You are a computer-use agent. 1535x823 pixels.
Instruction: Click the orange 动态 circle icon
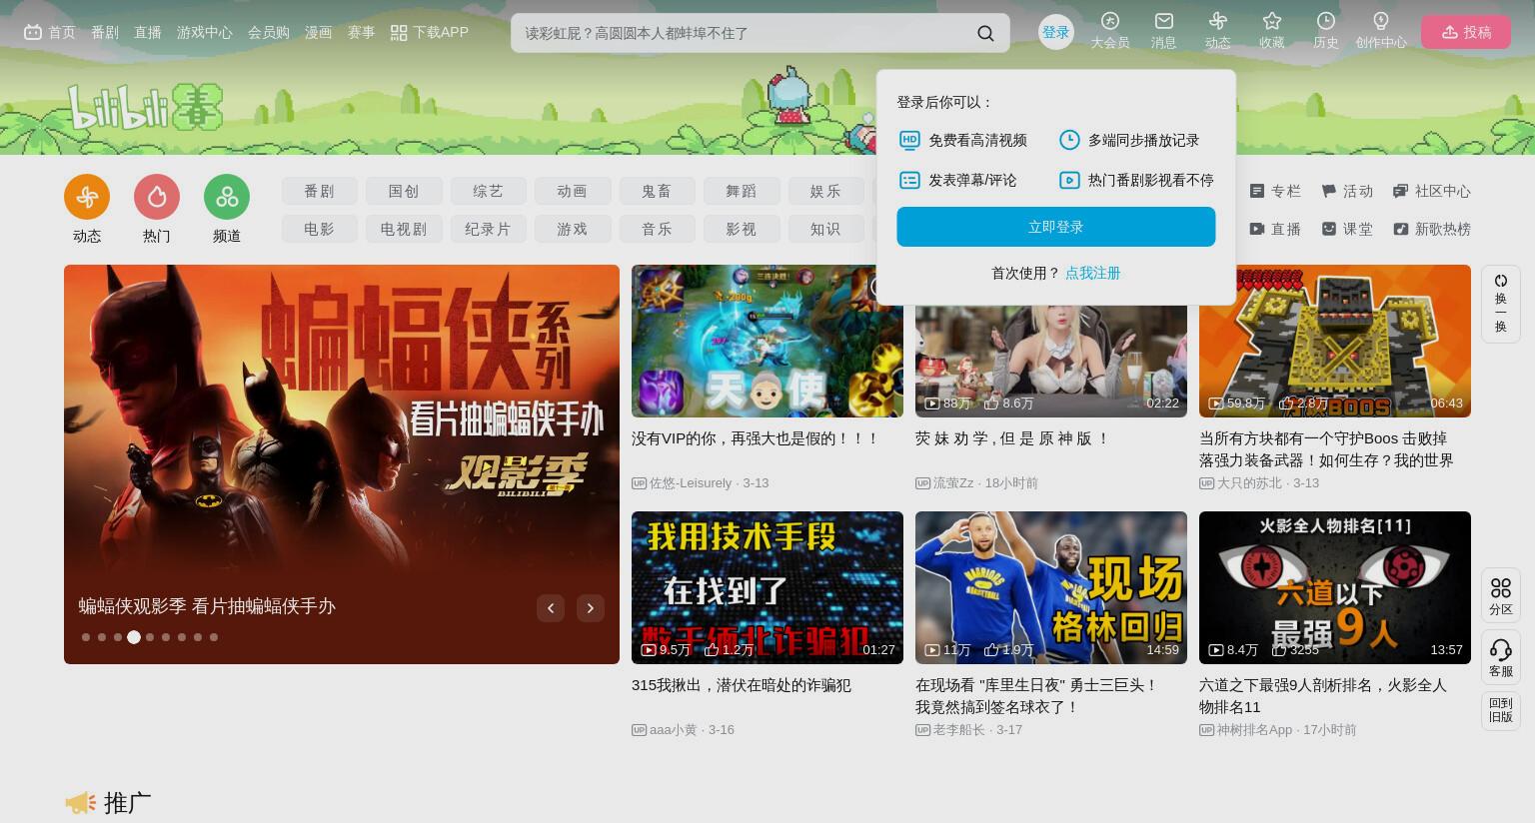click(x=87, y=197)
